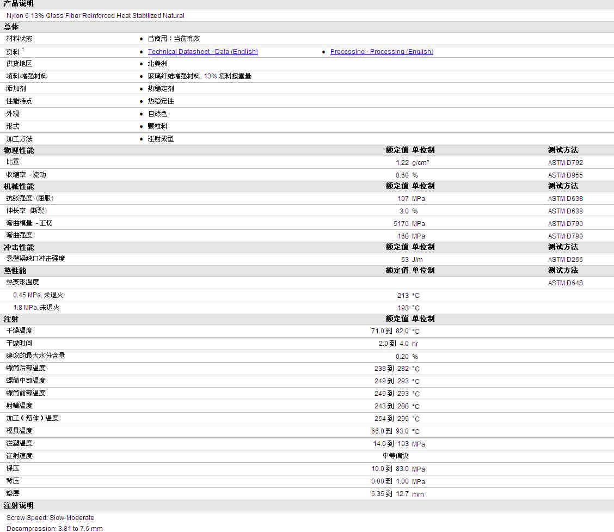Select the 1.8 MPa deflection temperature '193'
The image size is (614, 532).
point(403,308)
